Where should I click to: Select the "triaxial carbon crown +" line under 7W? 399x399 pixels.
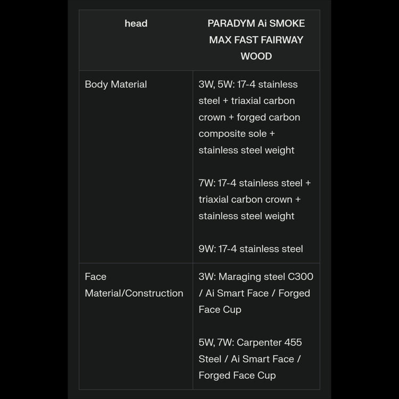tap(250, 199)
